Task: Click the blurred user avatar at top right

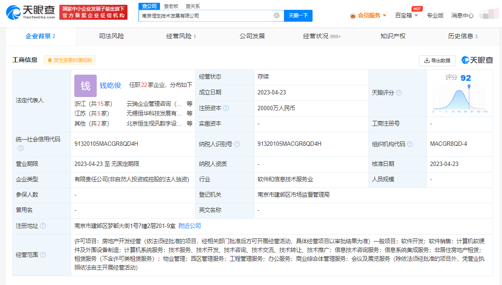Action: [x=489, y=15]
